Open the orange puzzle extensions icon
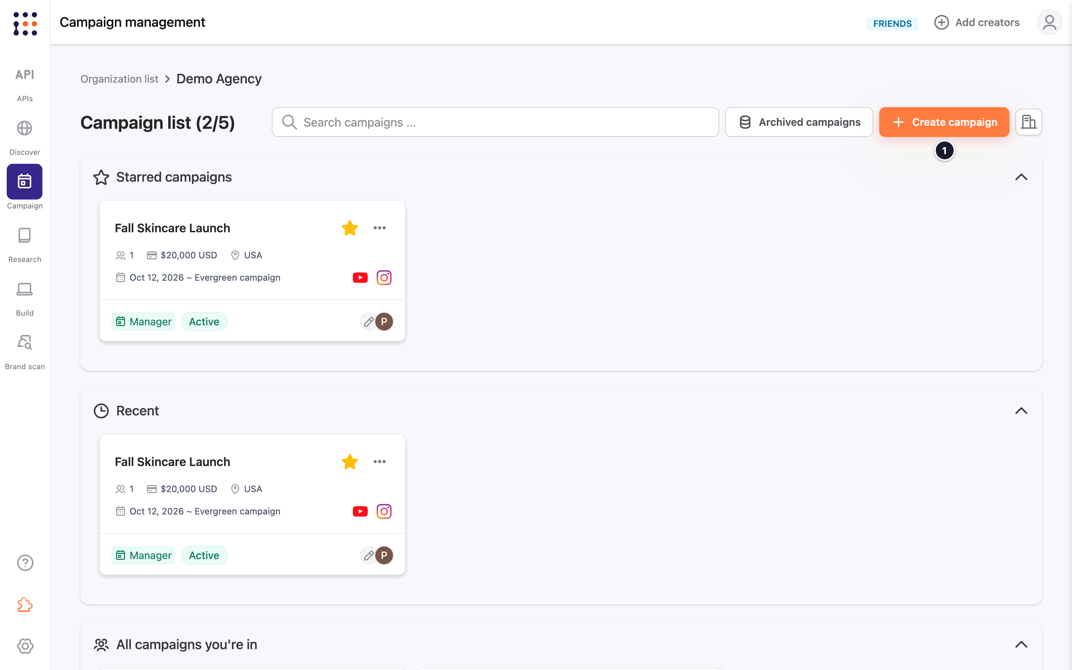 tap(25, 605)
